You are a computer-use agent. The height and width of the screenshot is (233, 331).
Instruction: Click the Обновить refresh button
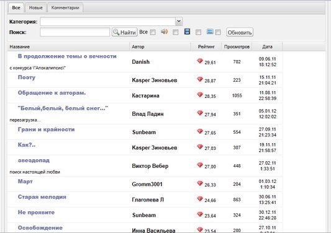(240, 32)
